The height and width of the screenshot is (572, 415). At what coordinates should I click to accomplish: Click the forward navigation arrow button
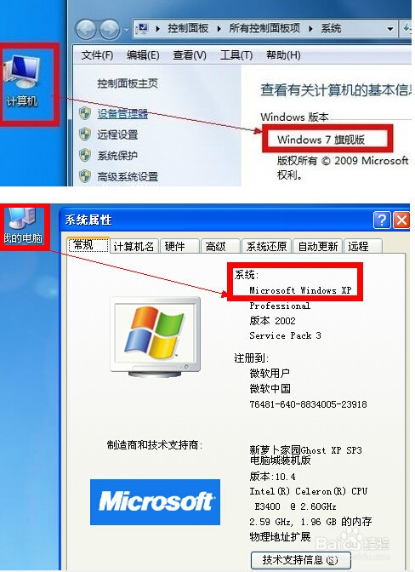[110, 29]
